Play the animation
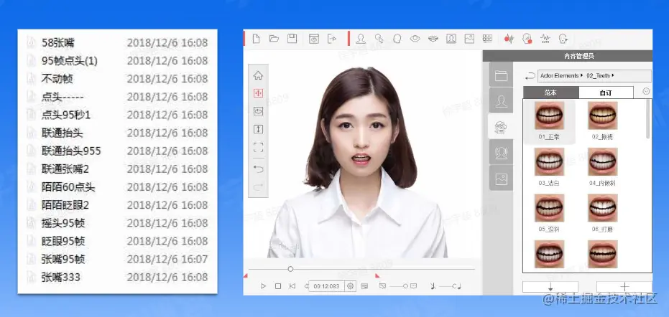Viewport: 669px width, 317px height. [x=263, y=286]
